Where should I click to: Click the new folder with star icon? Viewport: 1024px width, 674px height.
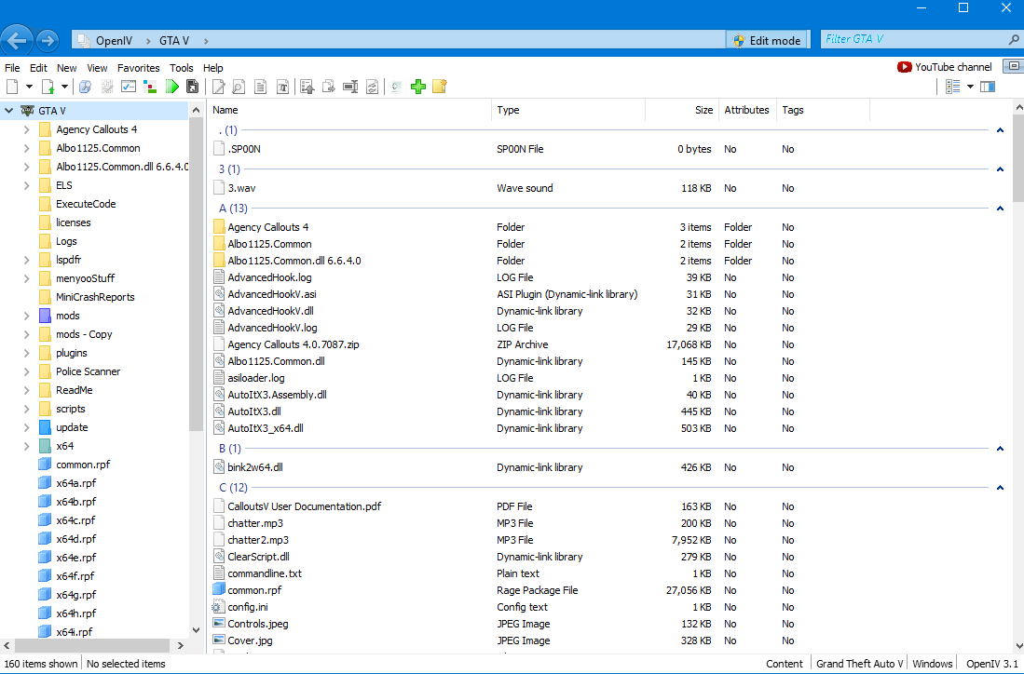point(440,87)
